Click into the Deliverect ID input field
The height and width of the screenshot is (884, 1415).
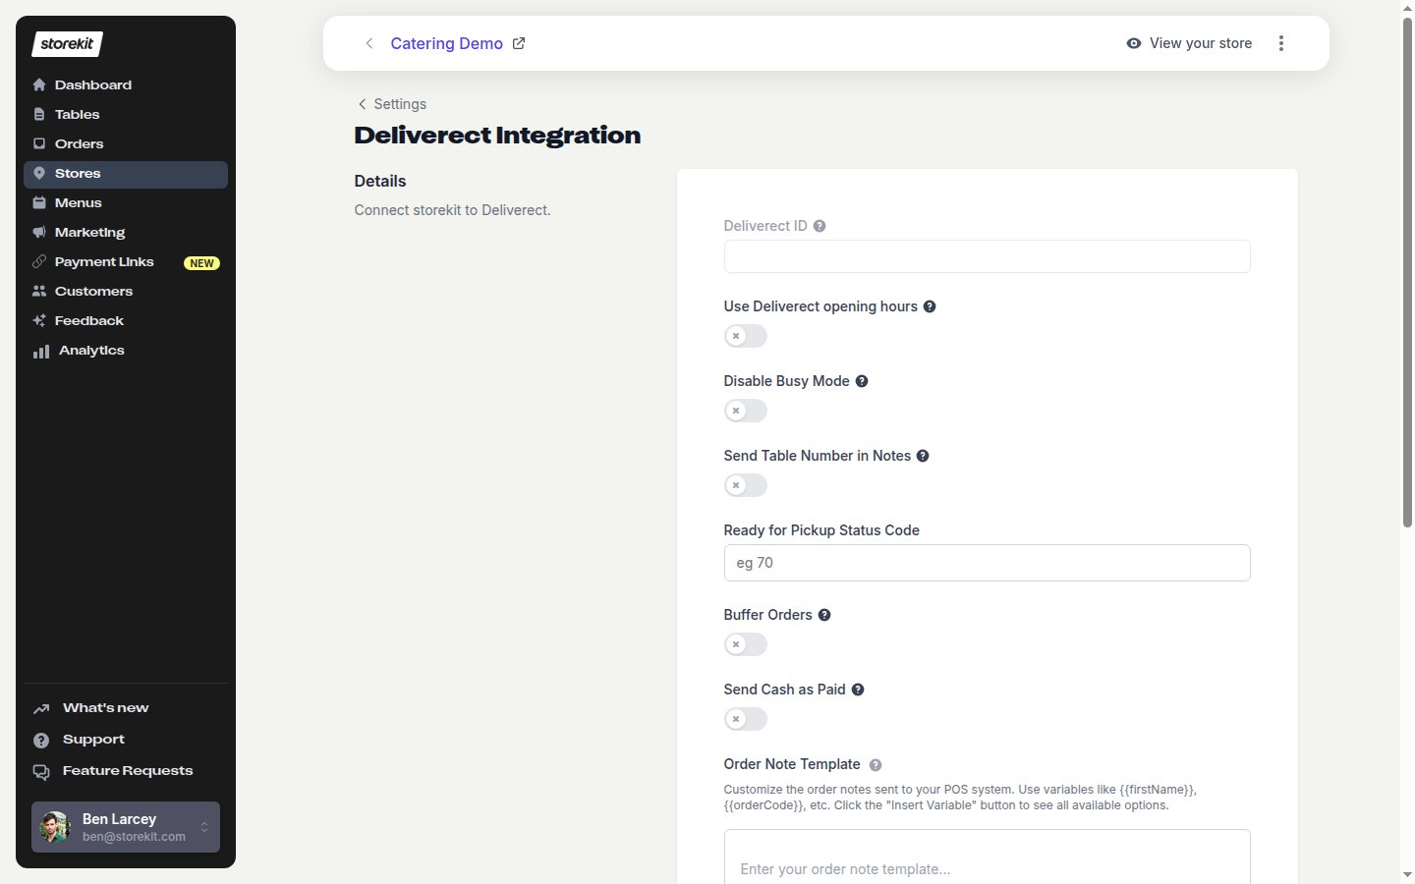click(987, 256)
